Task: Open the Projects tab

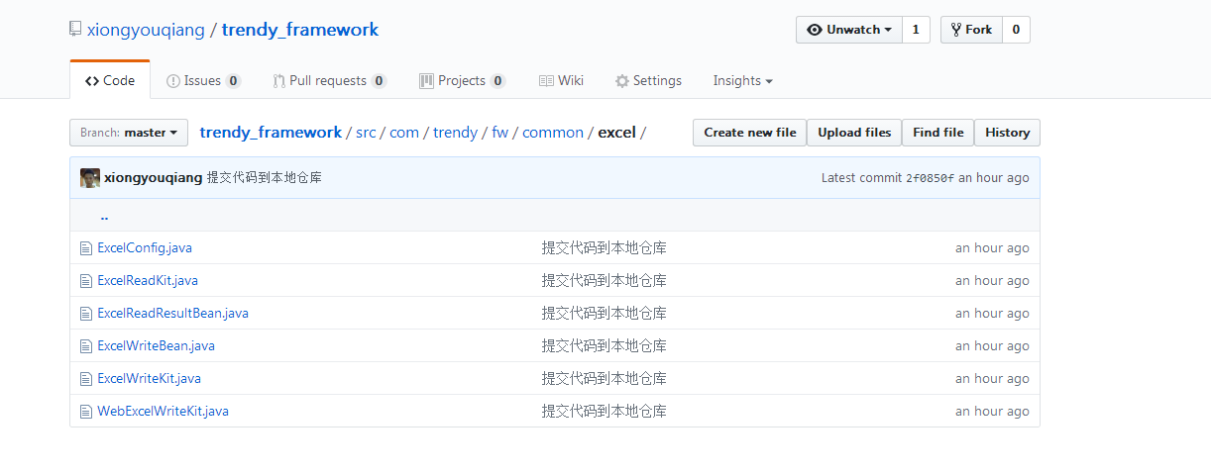Action: [x=463, y=81]
